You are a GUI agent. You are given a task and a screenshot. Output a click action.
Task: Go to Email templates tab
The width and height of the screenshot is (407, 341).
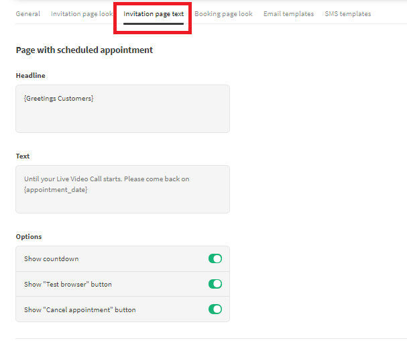tap(288, 14)
